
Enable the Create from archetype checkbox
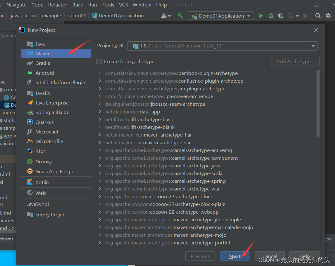click(x=99, y=61)
